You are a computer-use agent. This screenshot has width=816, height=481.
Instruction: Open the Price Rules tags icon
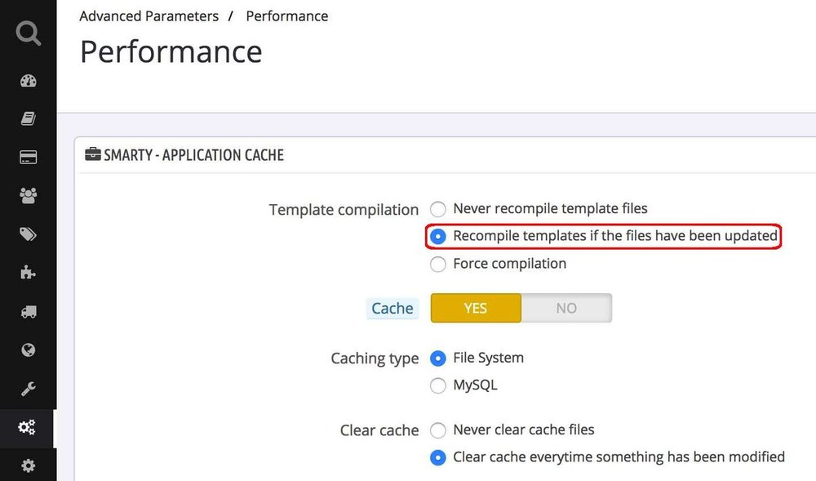pos(29,234)
